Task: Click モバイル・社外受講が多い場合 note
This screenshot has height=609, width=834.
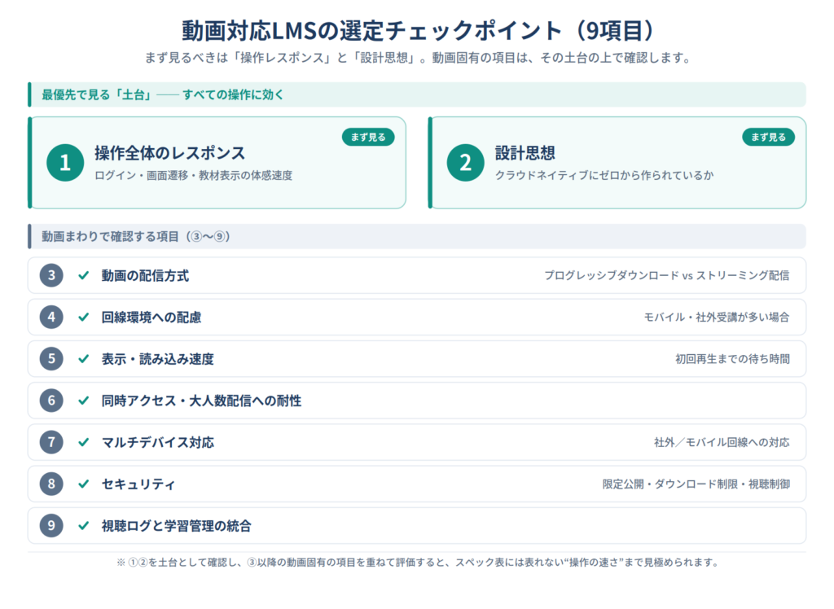Action: point(717,318)
